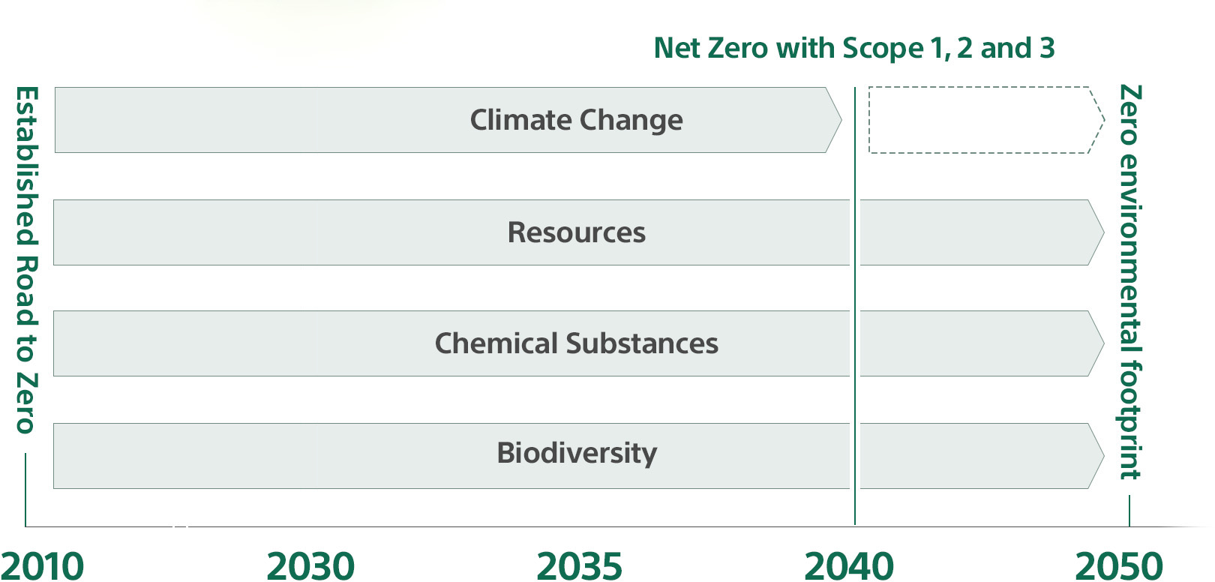Click the Biodiversity bar segment after 2040 line
Image resolution: width=1215 pixels, height=582 pixels.
975,456
